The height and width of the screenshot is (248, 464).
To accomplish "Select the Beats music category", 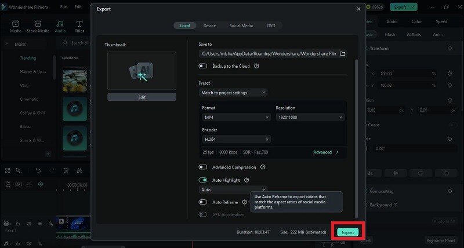I will point(25,126).
